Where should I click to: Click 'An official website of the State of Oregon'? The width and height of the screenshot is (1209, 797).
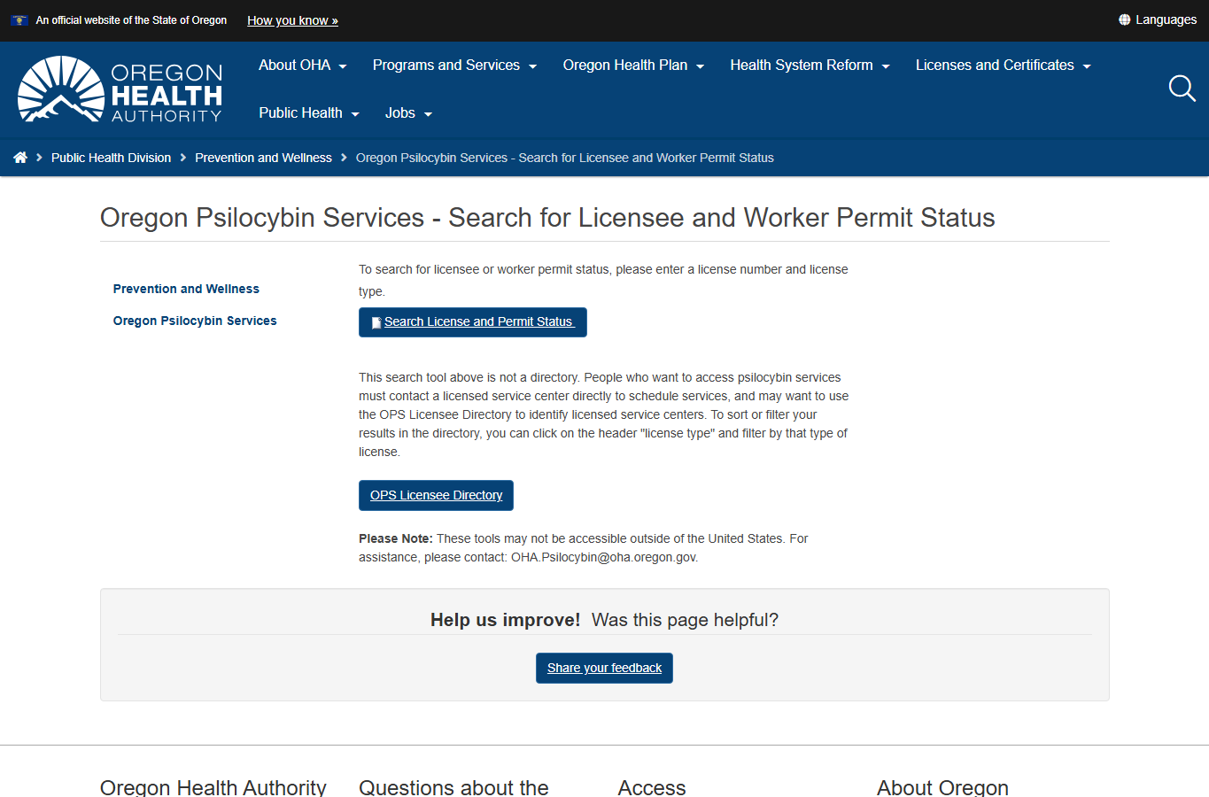(x=131, y=20)
